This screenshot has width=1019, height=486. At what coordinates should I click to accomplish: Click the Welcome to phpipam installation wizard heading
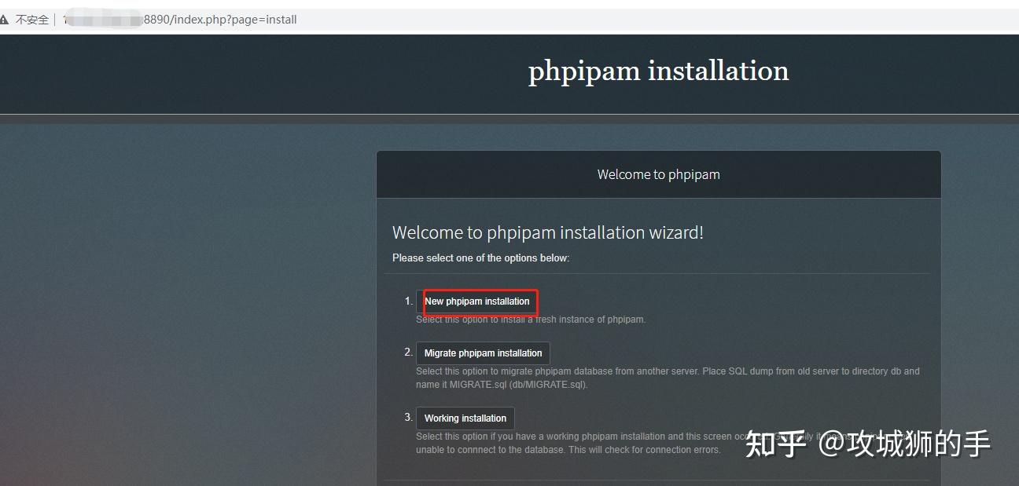coord(548,232)
